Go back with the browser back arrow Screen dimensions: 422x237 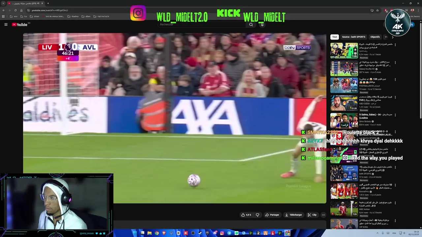click(4, 10)
